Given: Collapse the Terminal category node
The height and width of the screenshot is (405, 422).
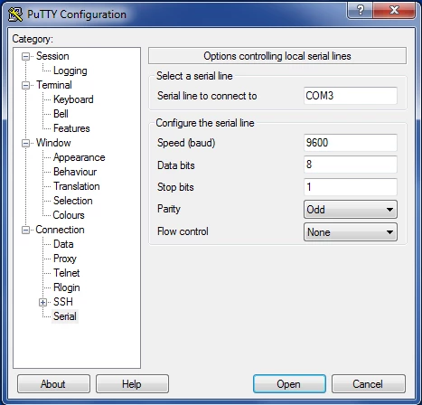Looking at the screenshot, I should point(26,85).
